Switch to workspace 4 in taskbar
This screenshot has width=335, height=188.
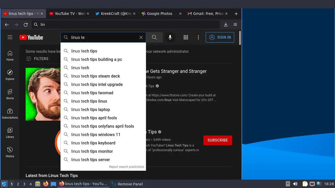coord(30,184)
